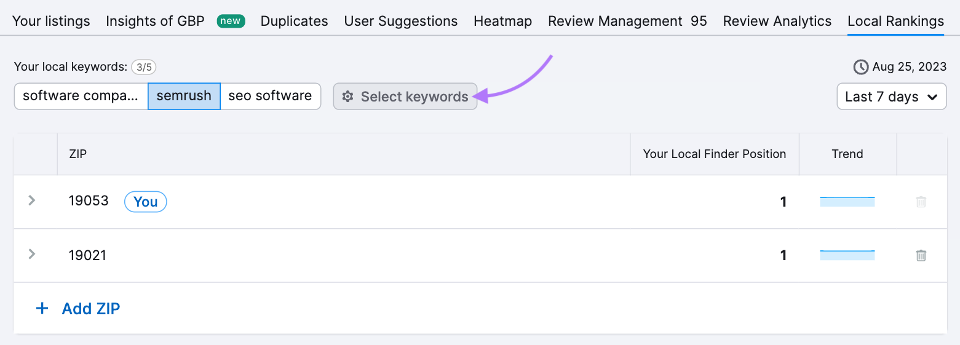Open the Your listings tab

tap(51, 21)
